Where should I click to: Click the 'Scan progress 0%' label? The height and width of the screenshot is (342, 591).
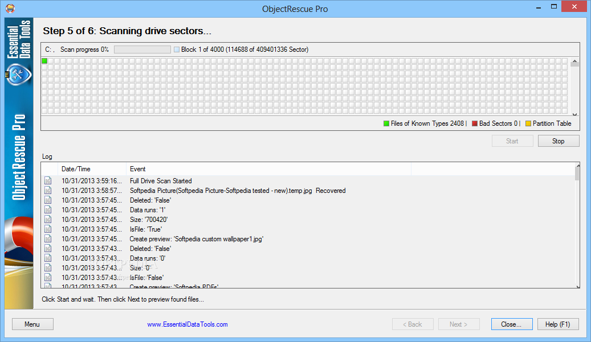pos(84,50)
